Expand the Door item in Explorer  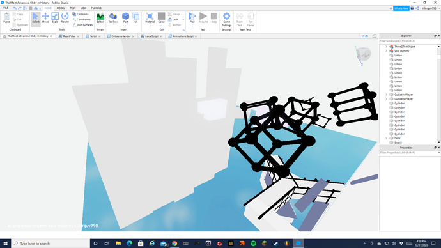[x=387, y=138]
